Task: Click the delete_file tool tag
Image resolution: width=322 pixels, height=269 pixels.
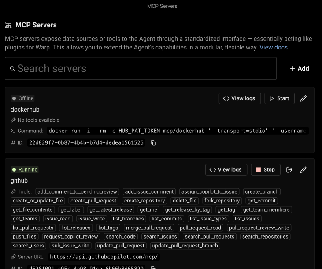Action: click(185, 201)
